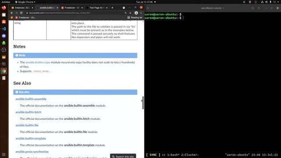Open the ansible.builtin.template link
This screenshot has width=281, height=158.
tap(31, 139)
